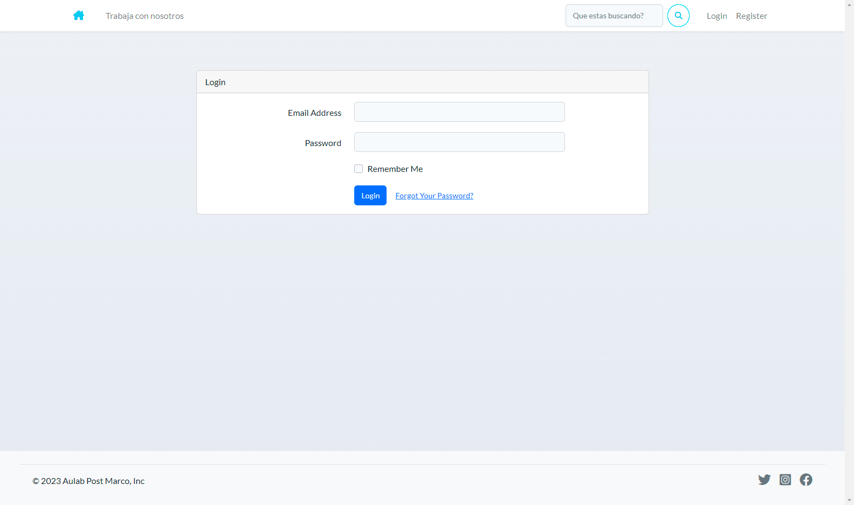854x505 pixels.
Task: Click the Password field label
Action: coord(323,143)
